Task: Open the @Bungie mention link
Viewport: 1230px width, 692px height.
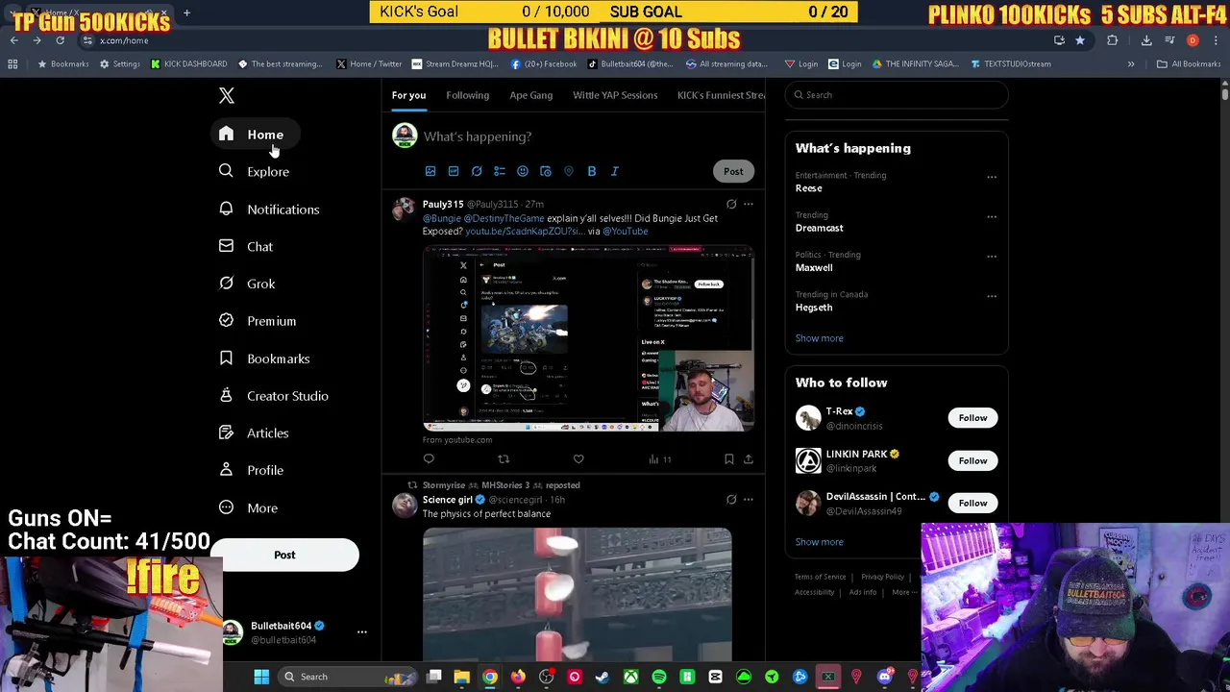Action: pyautogui.click(x=442, y=218)
